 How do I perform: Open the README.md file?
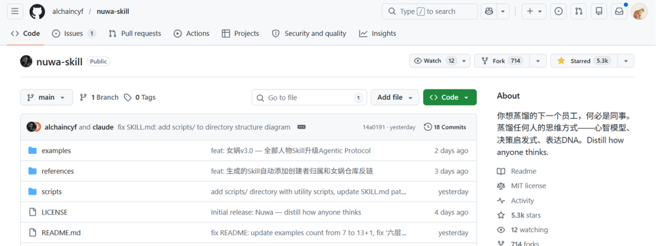click(61, 233)
